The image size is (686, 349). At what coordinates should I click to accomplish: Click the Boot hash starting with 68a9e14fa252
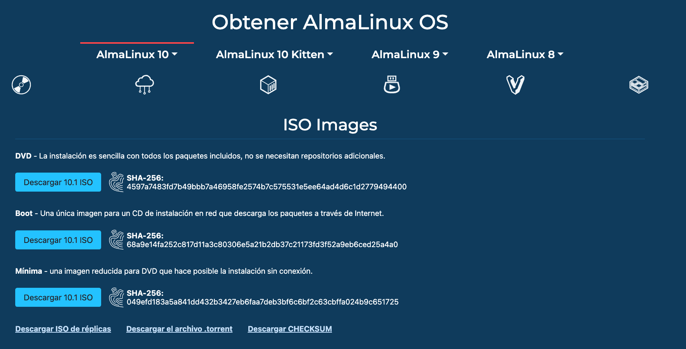262,244
